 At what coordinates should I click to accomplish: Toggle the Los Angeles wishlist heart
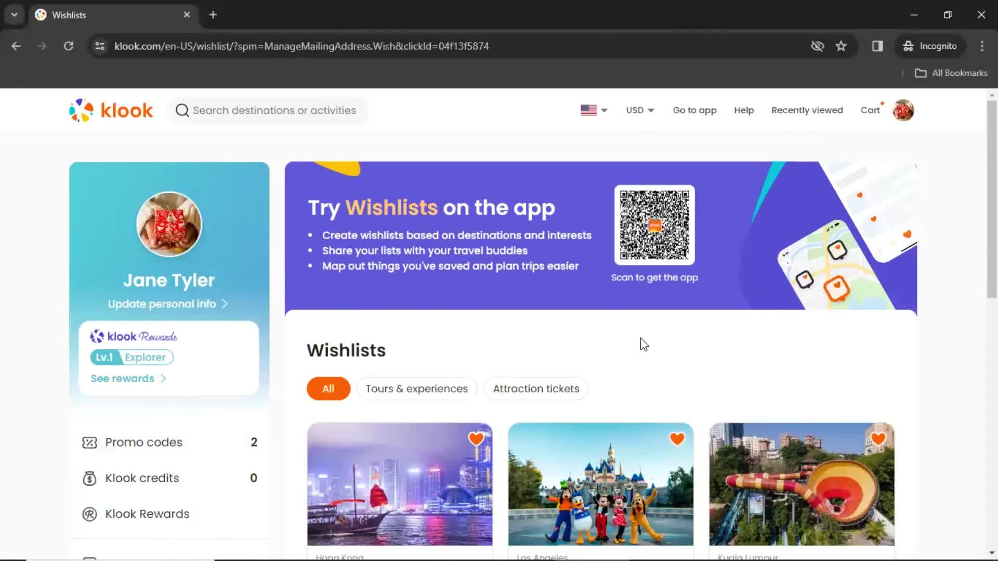(677, 438)
